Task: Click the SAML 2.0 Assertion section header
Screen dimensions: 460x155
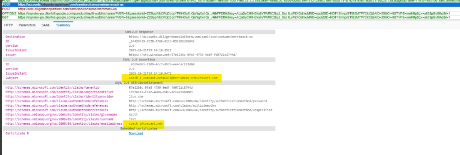Action: tap(139, 59)
